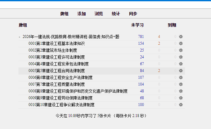This screenshot has width=211, height=129.
Task: Click the new-card count 84
Action: tap(142, 71)
